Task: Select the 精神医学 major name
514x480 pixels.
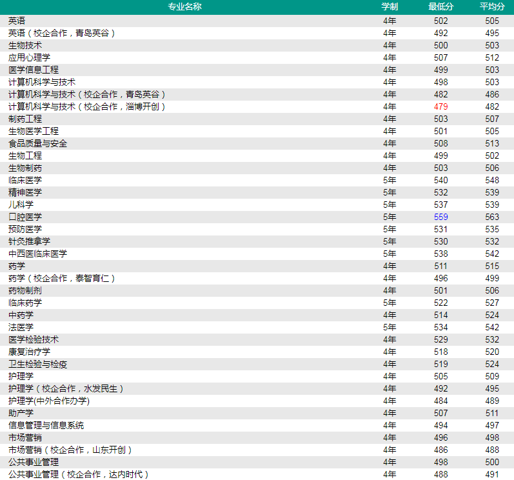Action: pos(25,192)
